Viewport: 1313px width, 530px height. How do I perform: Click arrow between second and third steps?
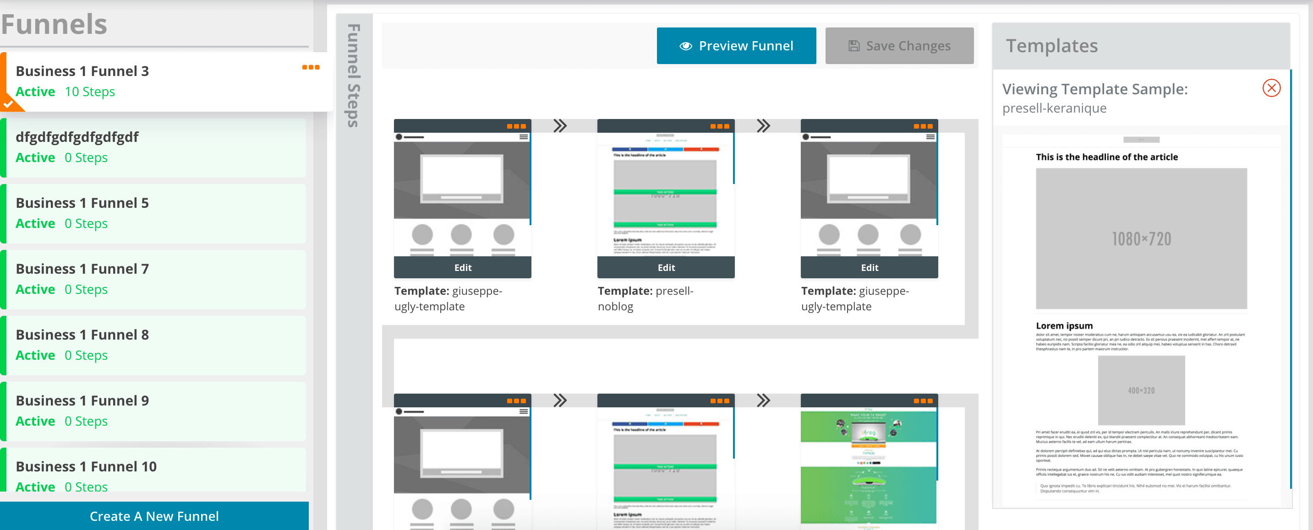[763, 126]
